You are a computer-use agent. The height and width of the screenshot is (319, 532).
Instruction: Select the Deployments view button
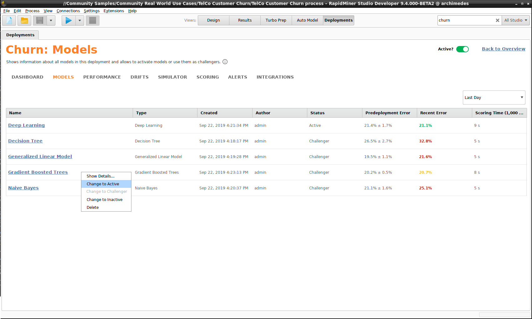click(339, 20)
